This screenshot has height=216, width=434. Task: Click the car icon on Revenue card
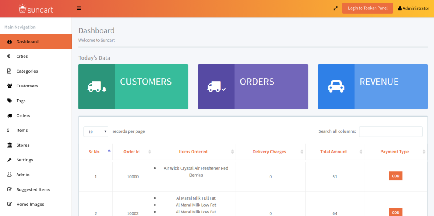(336, 87)
